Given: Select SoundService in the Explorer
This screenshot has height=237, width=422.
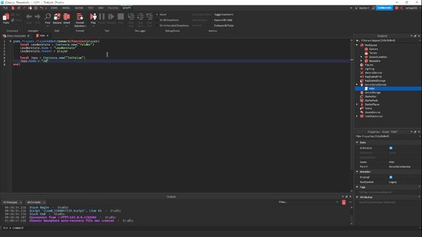Looking at the screenshot, I should pos(373,113).
